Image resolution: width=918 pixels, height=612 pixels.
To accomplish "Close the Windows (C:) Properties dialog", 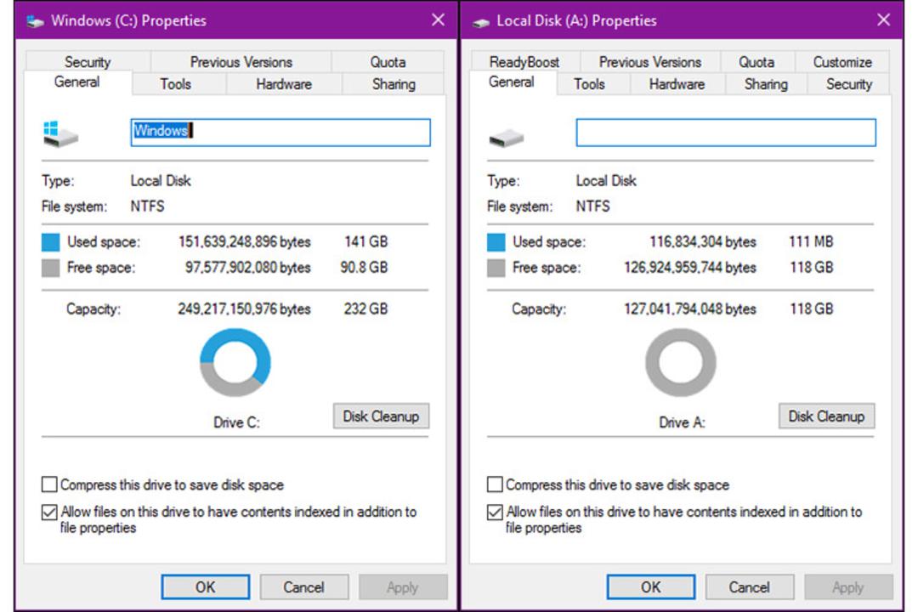I will pyautogui.click(x=438, y=20).
